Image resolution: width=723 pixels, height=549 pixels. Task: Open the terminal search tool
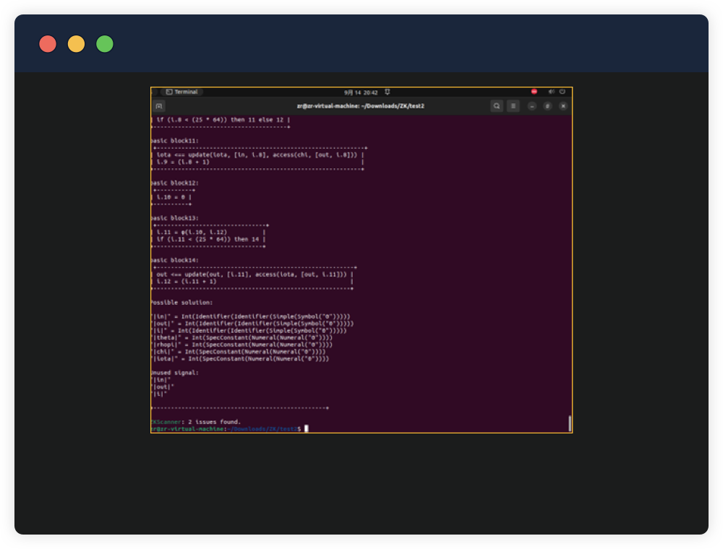tap(497, 106)
